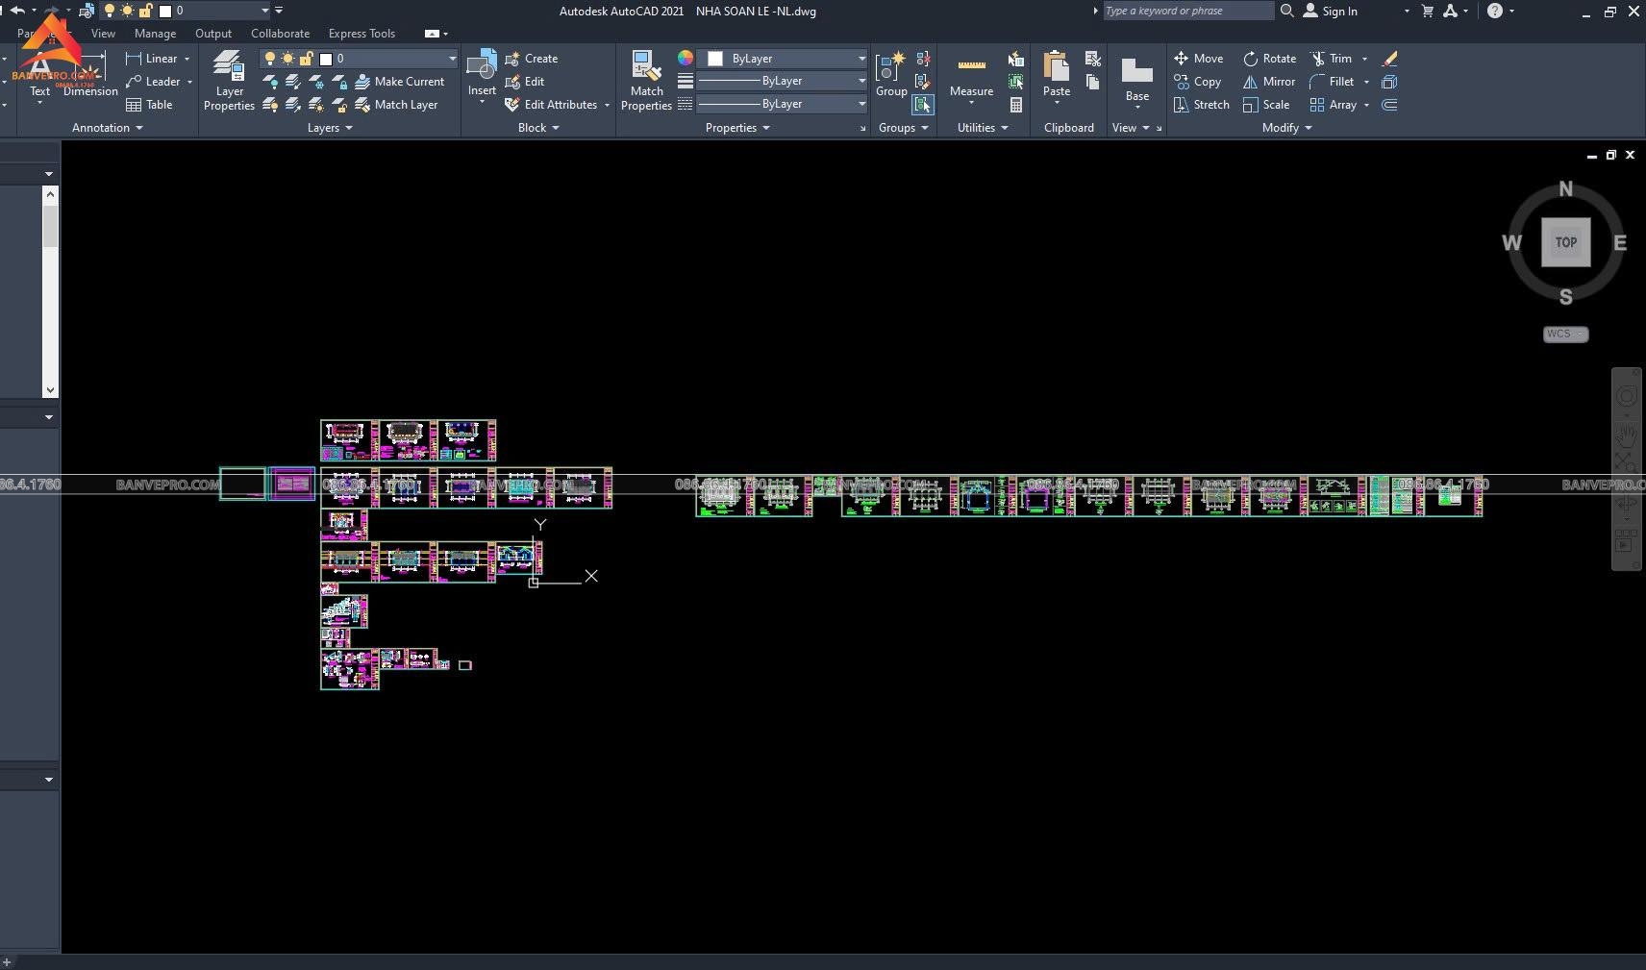Select the Group tool

click(891, 75)
